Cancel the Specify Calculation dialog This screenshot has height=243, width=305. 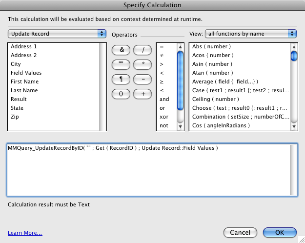pos(240,232)
